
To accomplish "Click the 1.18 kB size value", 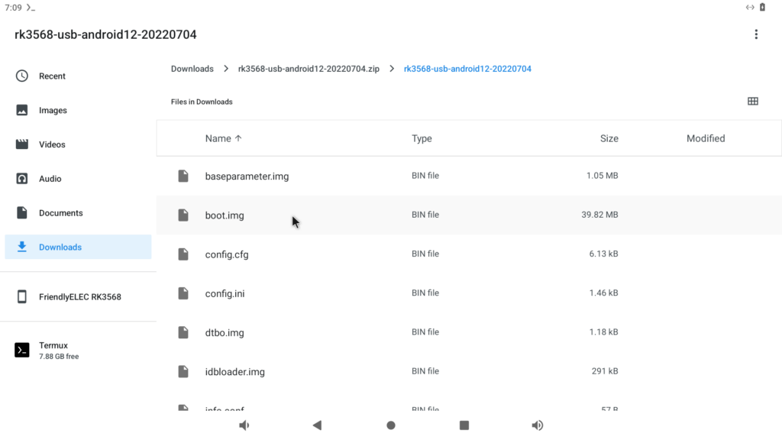I will pos(603,332).
